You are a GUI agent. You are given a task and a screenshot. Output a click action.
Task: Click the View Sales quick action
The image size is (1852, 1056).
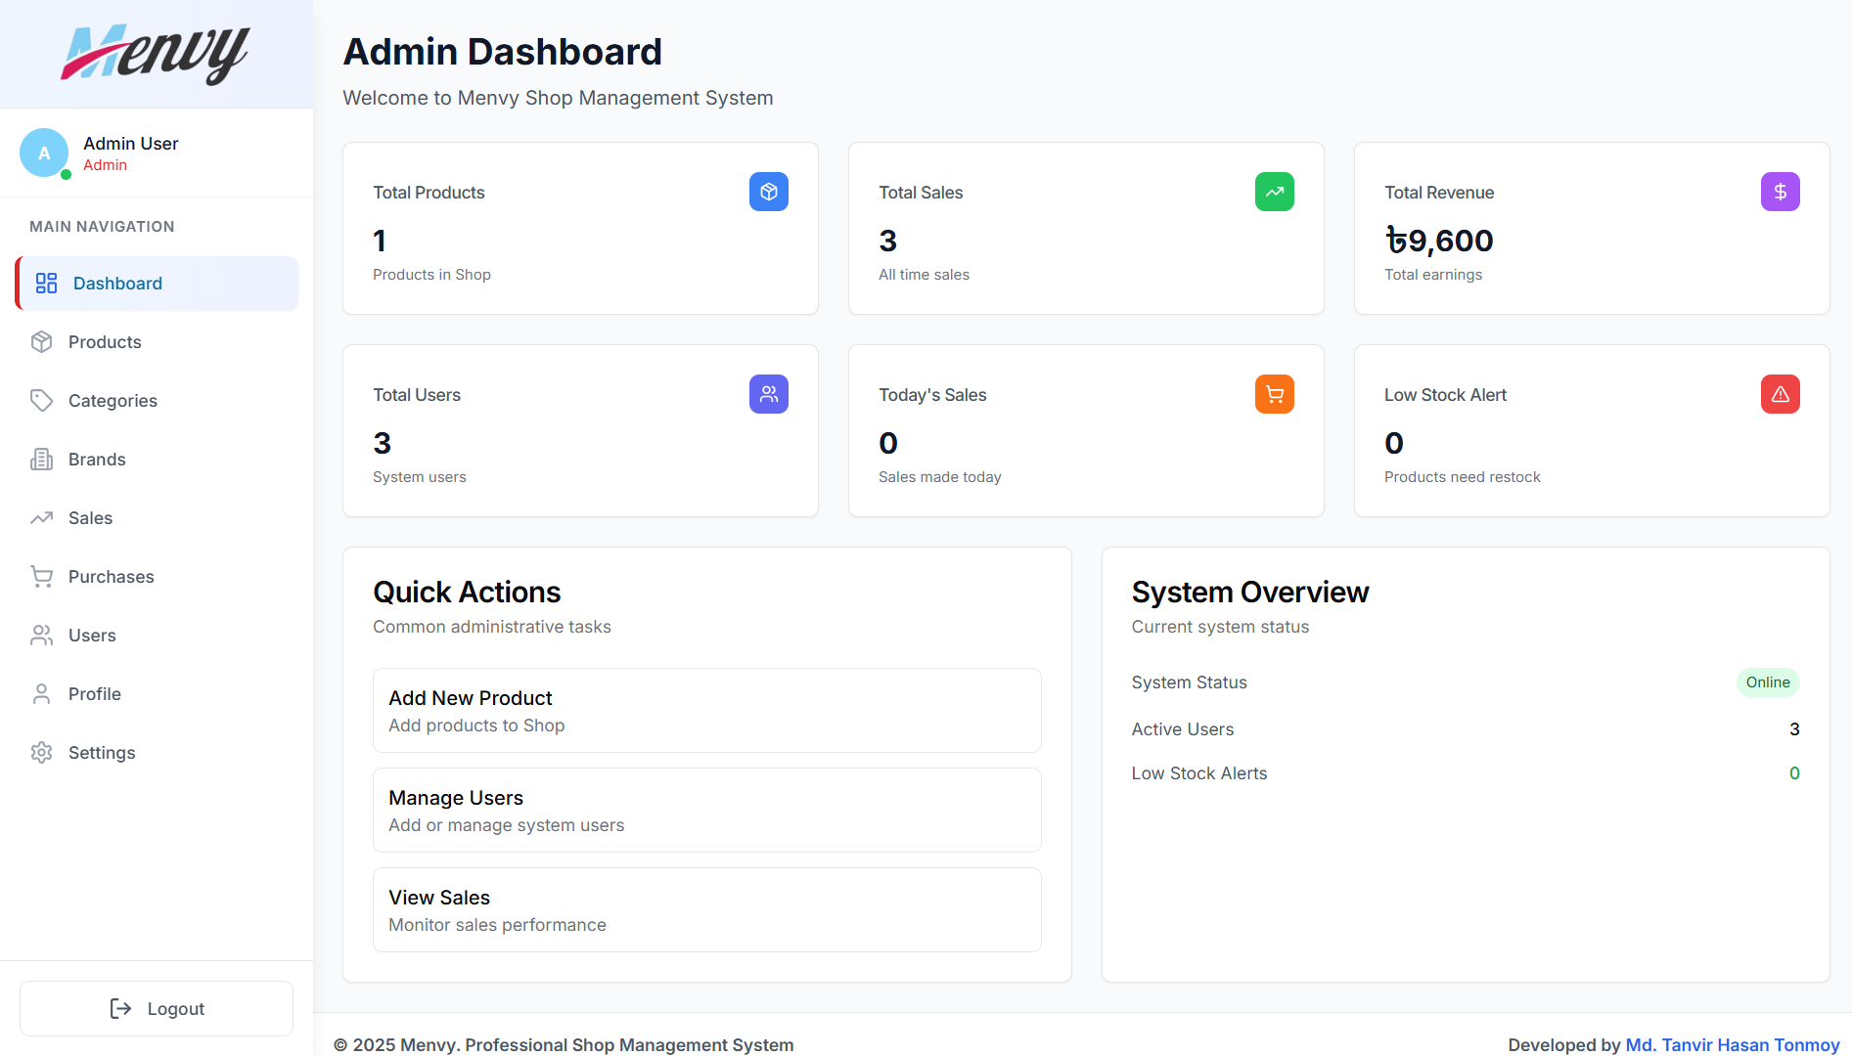(706, 910)
